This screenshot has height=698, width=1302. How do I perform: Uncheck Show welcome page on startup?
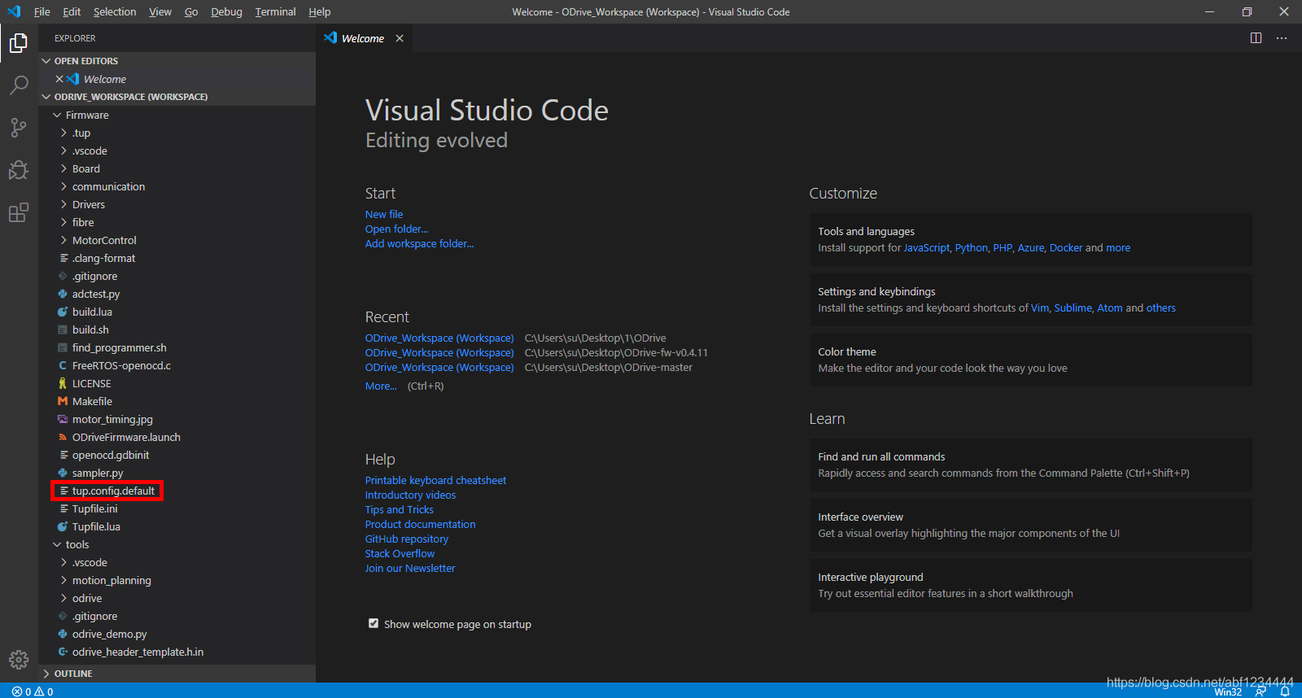(x=374, y=623)
